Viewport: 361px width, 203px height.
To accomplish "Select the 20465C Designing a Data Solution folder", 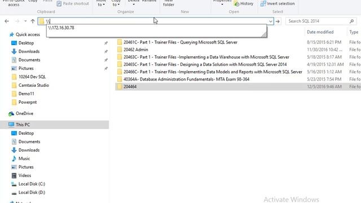I will (205, 64).
